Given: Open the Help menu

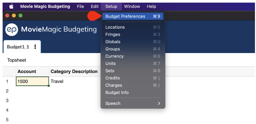Looking at the screenshot, I should click(151, 6).
